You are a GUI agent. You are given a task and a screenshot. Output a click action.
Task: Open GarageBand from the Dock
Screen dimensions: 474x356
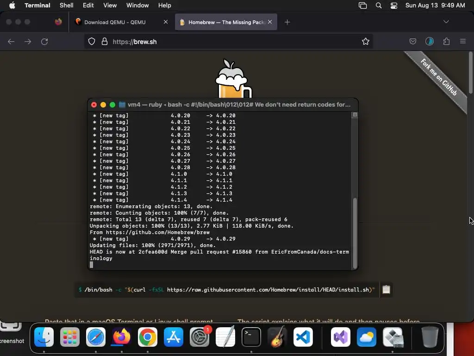(x=277, y=337)
